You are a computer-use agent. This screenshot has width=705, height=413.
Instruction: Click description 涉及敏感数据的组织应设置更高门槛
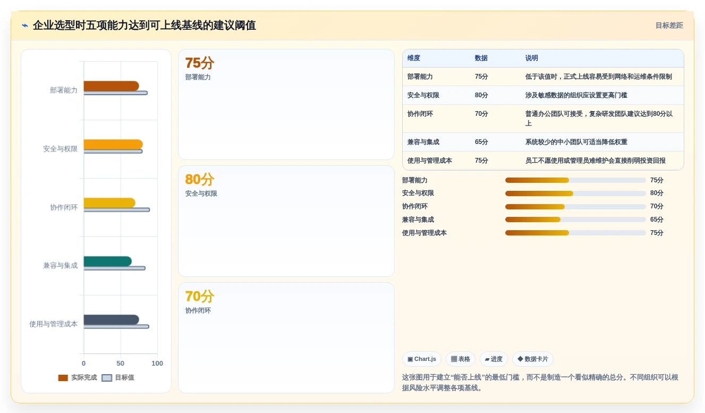[576, 95]
